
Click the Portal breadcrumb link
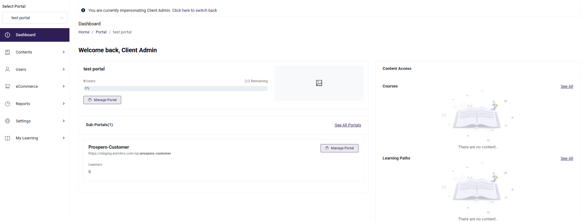(x=101, y=32)
